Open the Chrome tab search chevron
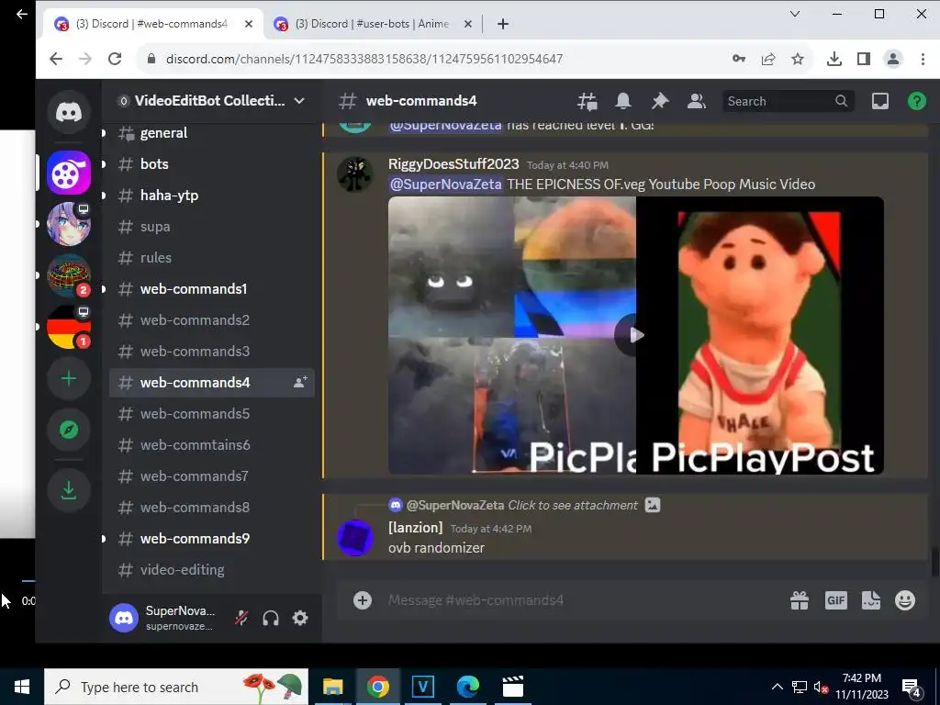The height and width of the screenshot is (705, 940). pos(795,14)
